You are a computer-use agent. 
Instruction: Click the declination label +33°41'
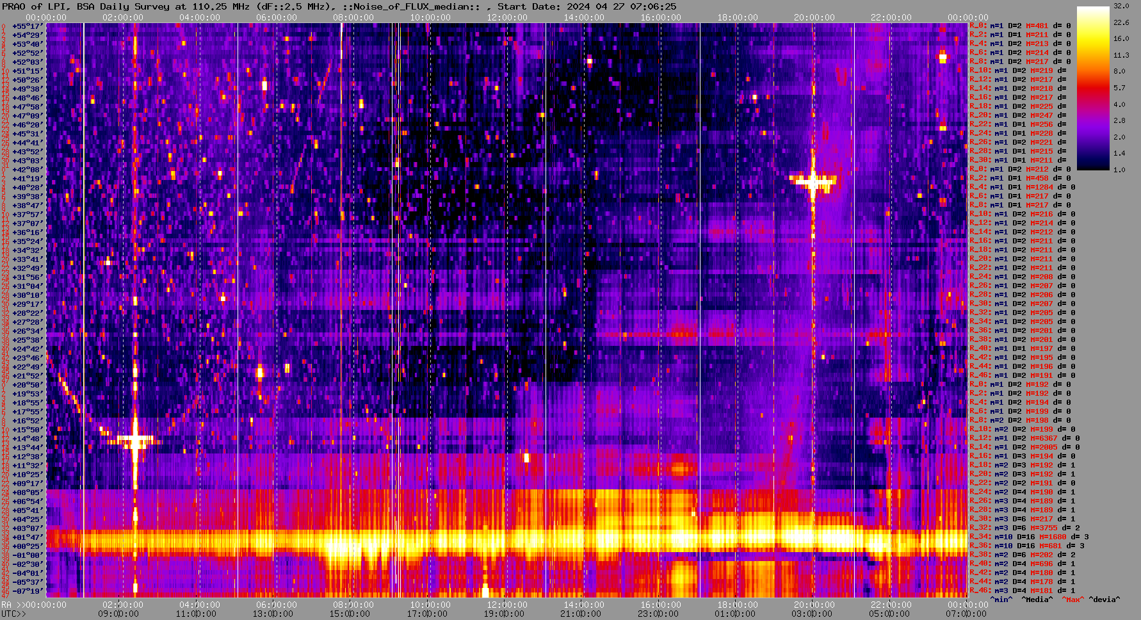click(x=28, y=259)
